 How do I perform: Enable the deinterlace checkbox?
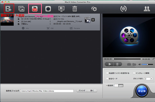(x=134, y=73)
